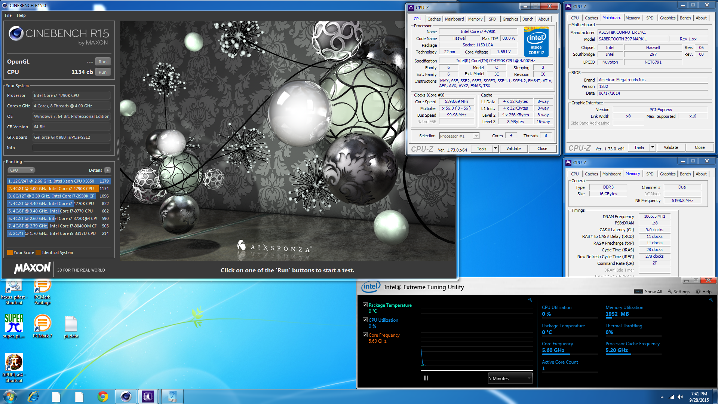Launch GPUPI_x64 Shortcut icon
This screenshot has width=718, height=404.
[14, 368]
